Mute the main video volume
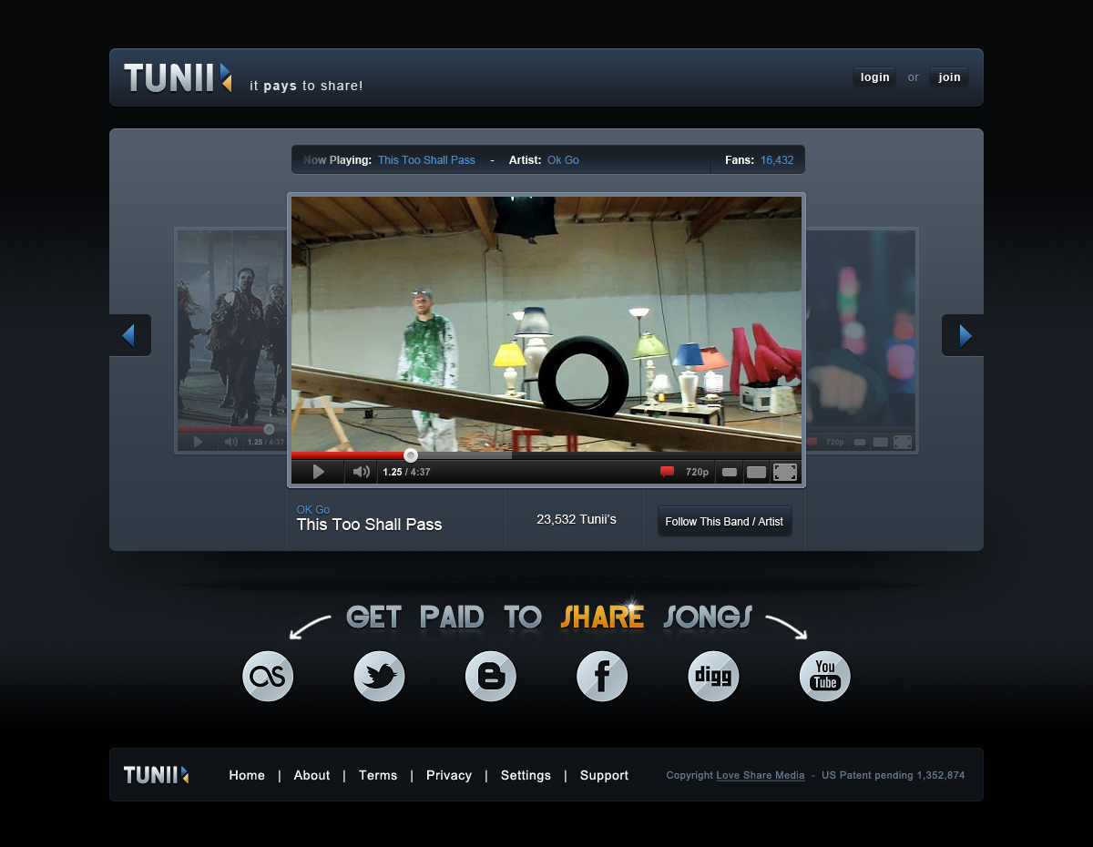Viewport: 1093px width, 847px height. [362, 472]
